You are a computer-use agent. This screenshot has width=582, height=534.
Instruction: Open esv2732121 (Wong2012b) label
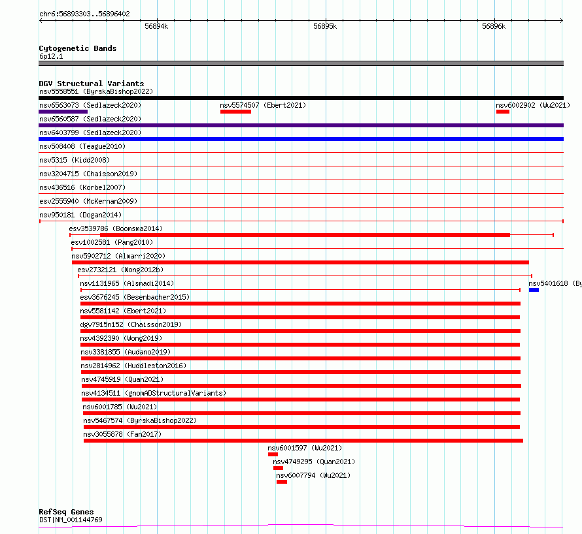(x=120, y=270)
